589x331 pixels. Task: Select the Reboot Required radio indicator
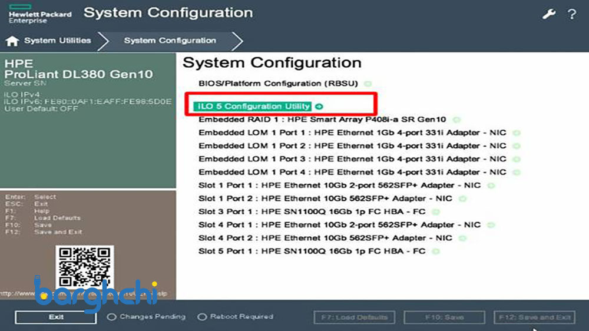tap(202, 317)
